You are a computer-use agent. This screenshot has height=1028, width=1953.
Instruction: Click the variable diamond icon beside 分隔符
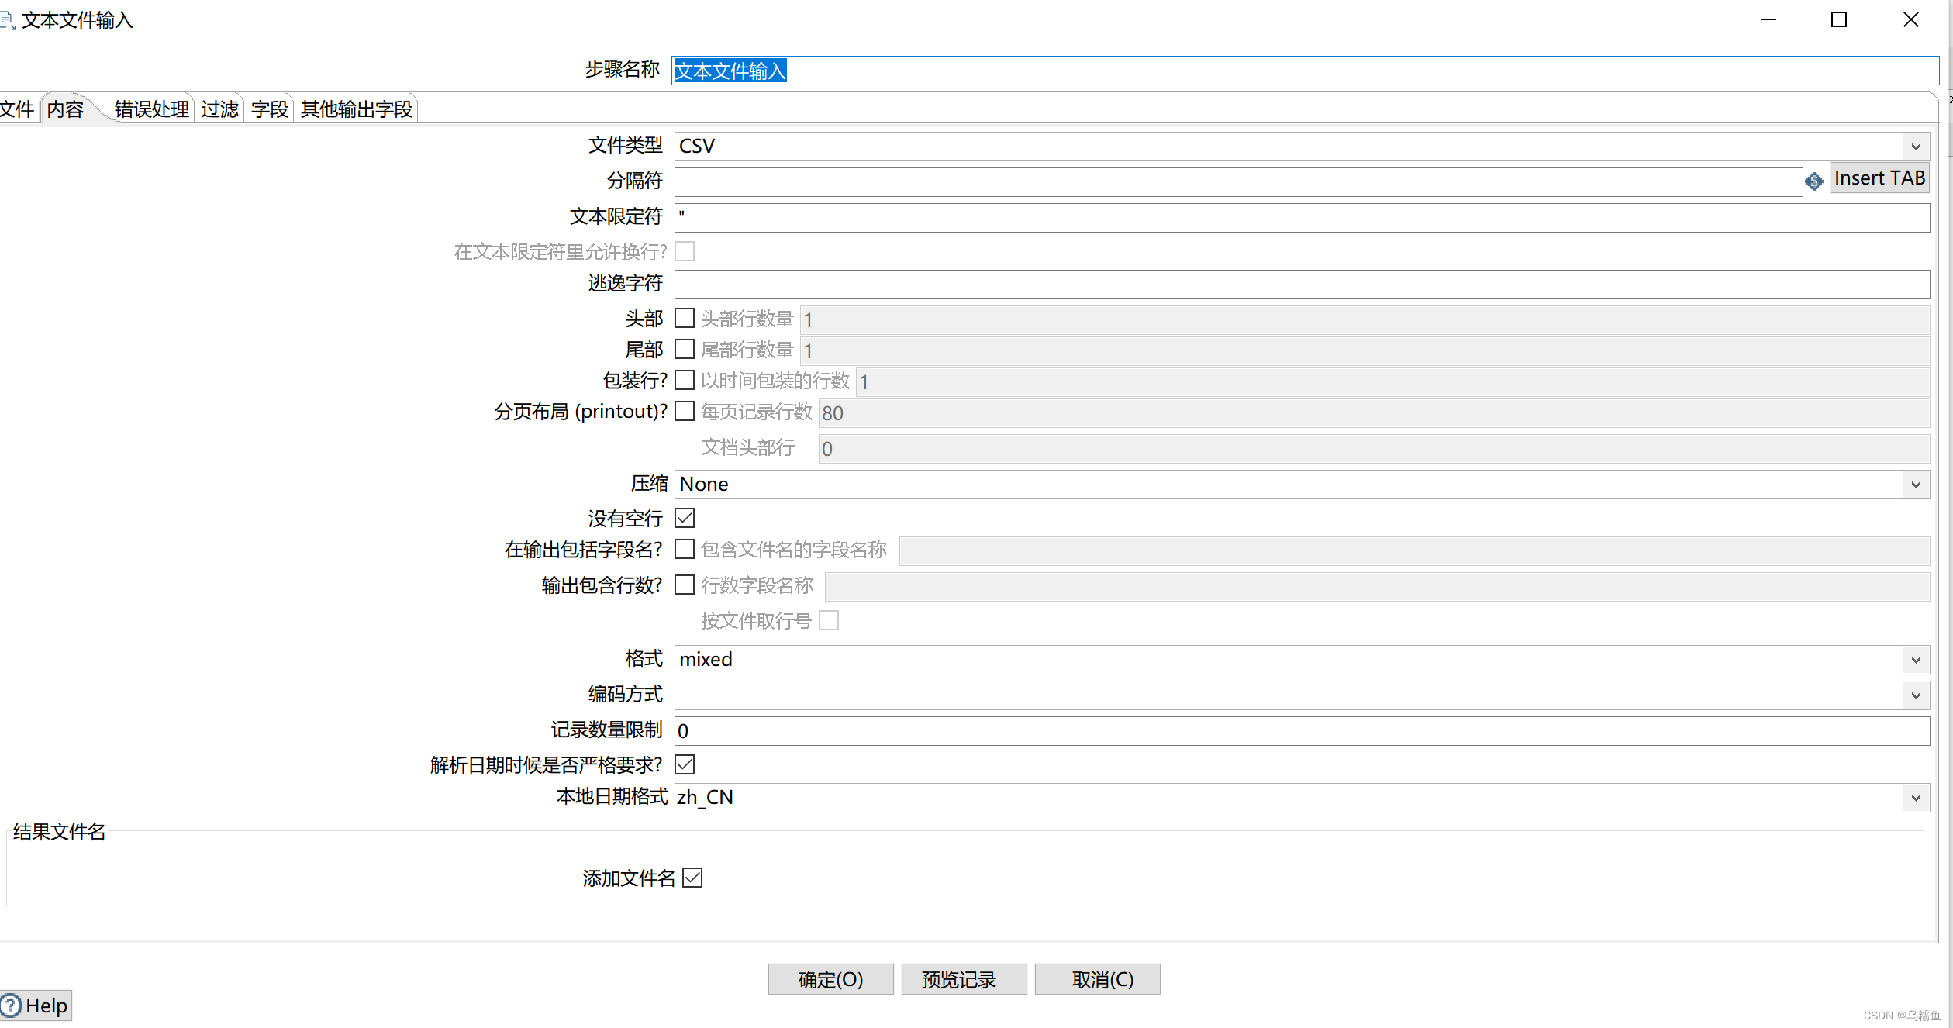pos(1813,181)
